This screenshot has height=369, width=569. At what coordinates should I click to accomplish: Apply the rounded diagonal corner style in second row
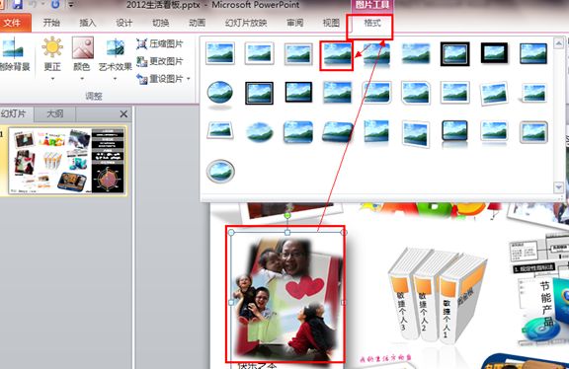point(376,93)
